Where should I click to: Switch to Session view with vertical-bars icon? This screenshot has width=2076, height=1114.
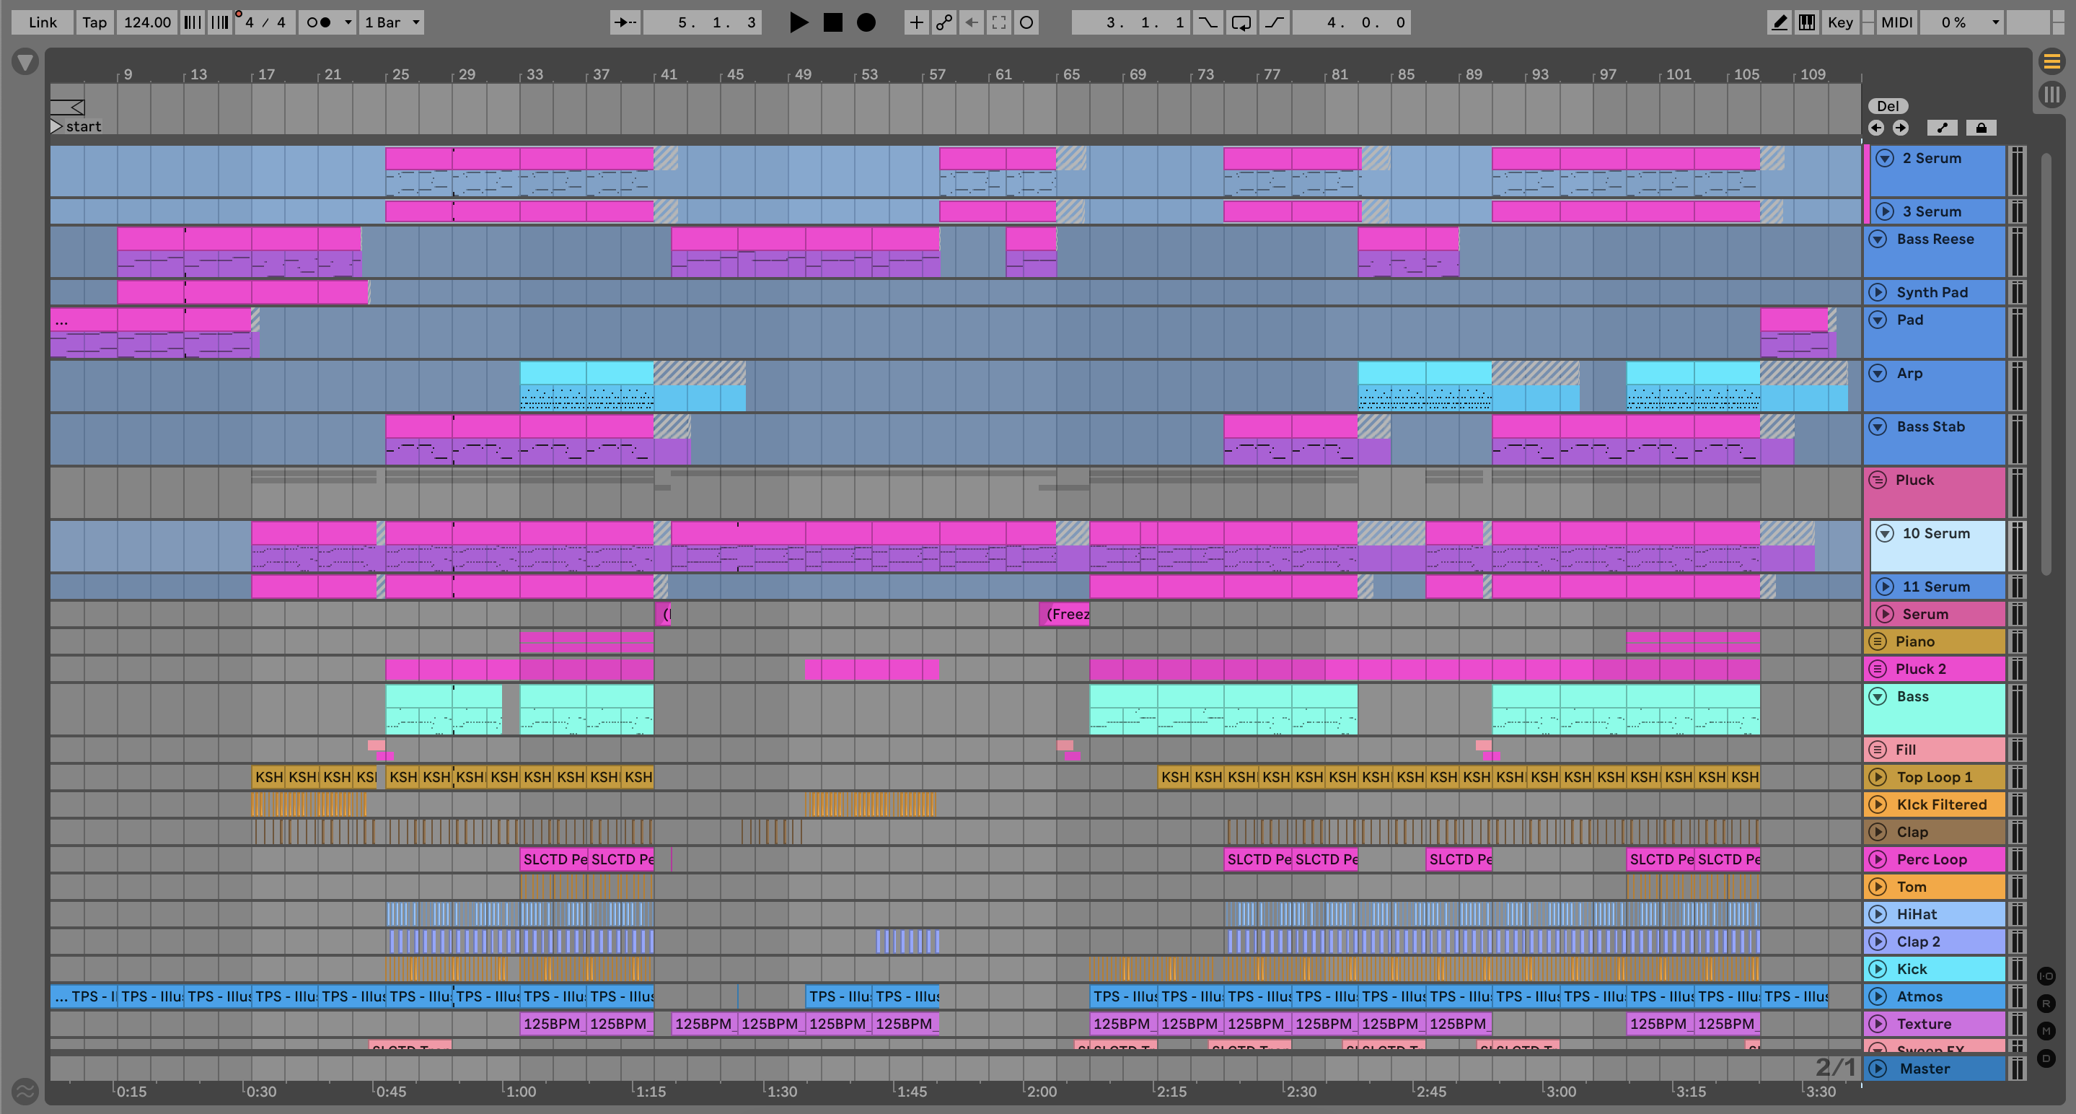(2051, 95)
